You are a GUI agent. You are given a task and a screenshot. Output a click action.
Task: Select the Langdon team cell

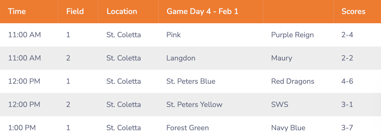(181, 58)
